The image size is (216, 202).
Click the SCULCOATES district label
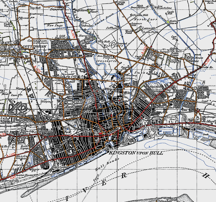click(106, 61)
